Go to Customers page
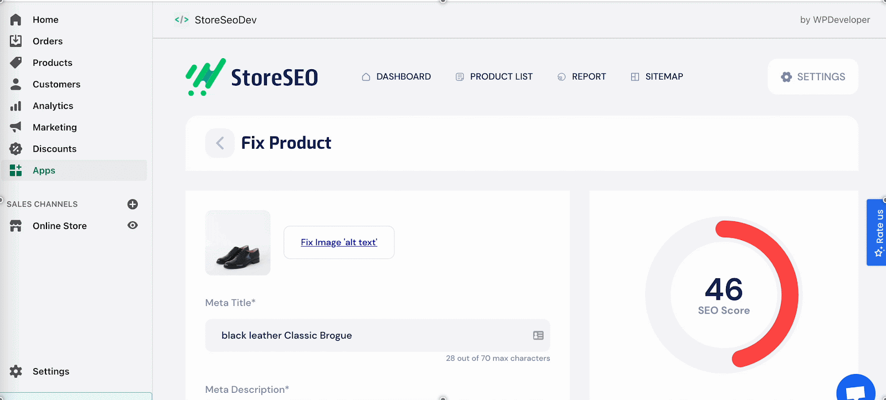 coord(56,84)
